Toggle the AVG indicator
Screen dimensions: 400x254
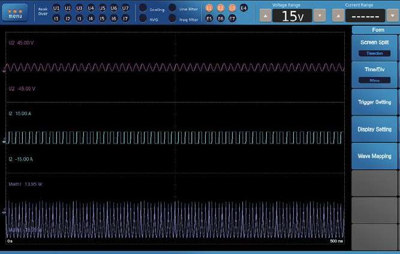pos(143,19)
